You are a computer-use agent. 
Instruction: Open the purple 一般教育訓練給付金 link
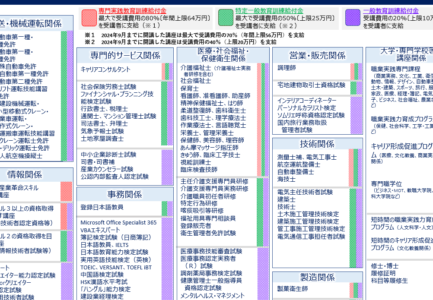391,11
